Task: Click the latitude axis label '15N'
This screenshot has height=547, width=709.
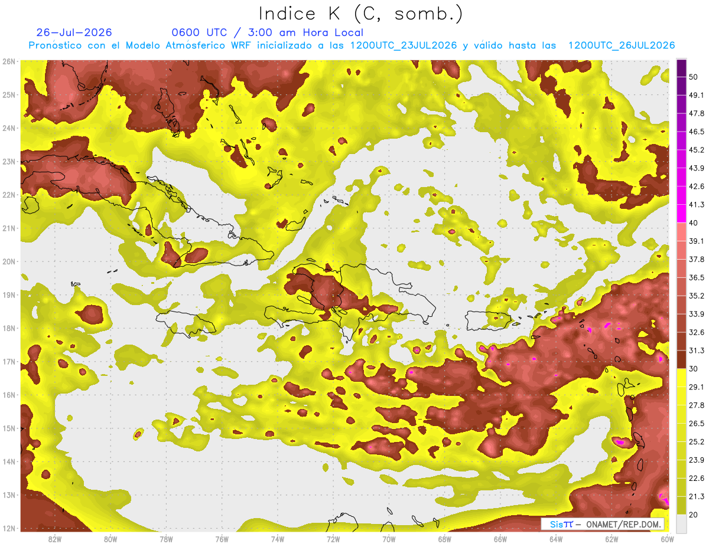Action: (8, 428)
